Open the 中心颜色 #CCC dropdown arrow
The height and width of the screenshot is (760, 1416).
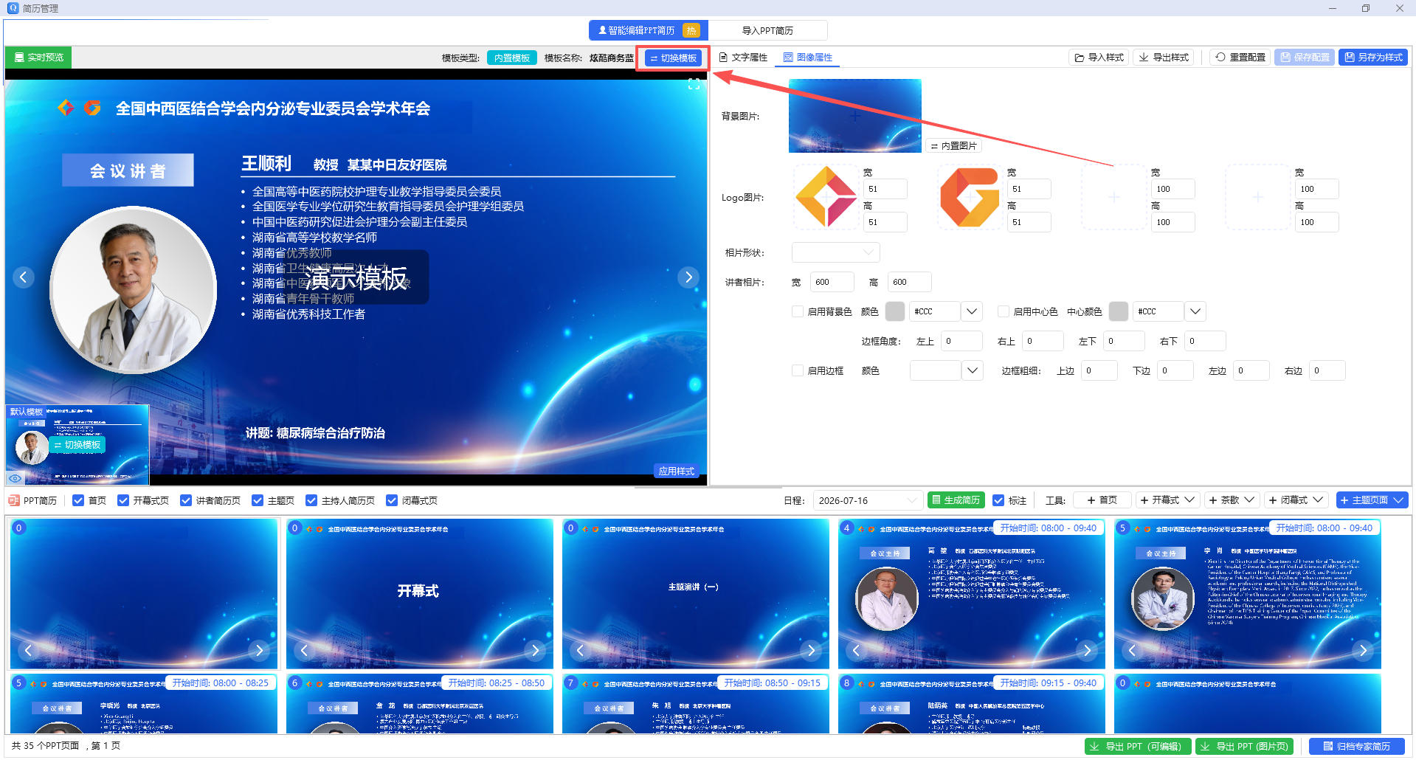coord(1195,311)
